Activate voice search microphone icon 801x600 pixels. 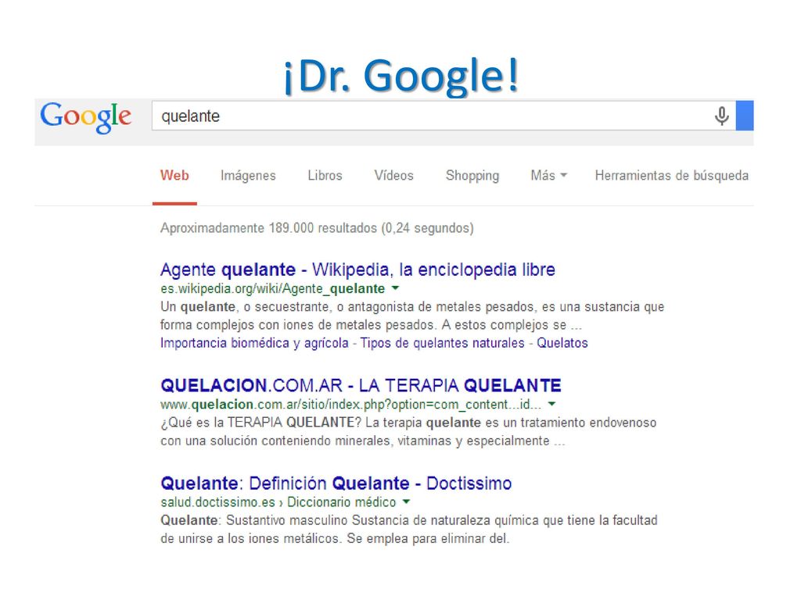721,116
